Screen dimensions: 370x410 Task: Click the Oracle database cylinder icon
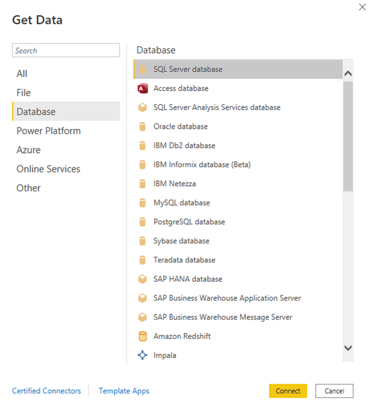143,126
